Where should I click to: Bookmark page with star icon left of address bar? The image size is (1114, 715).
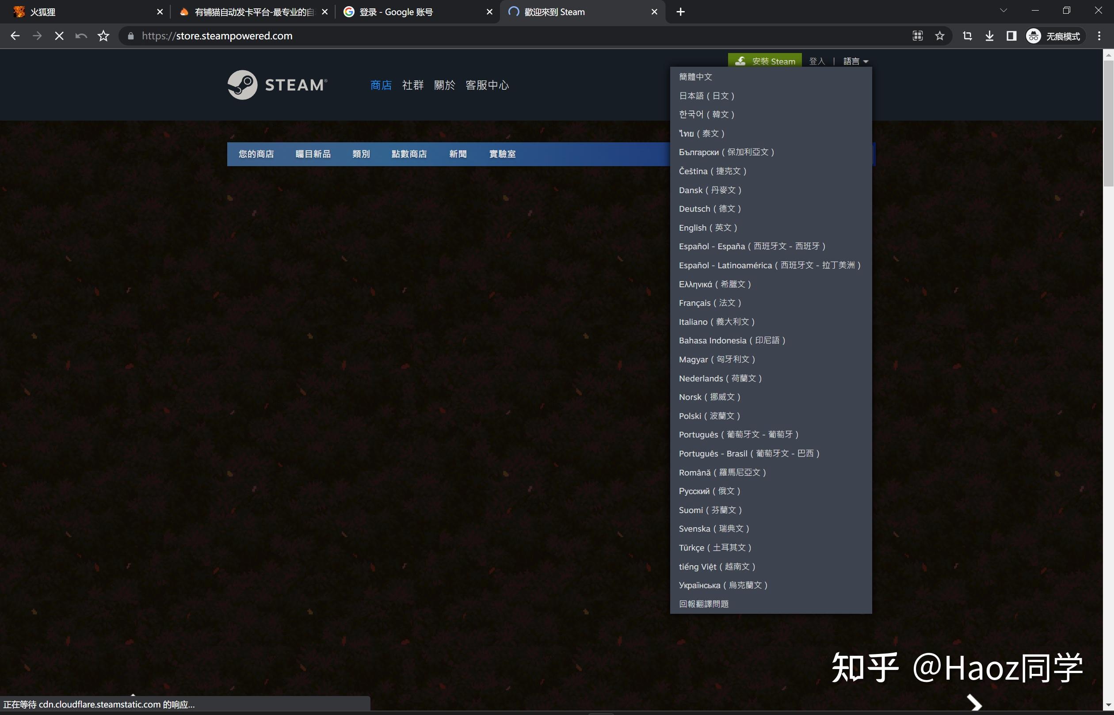[x=103, y=36]
